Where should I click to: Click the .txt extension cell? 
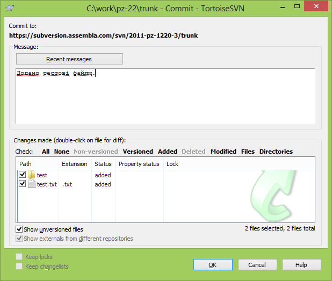tap(67, 184)
